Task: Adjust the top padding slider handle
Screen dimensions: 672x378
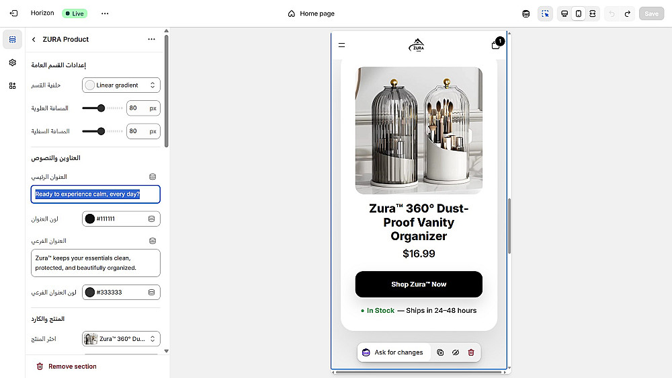Action: (x=101, y=108)
